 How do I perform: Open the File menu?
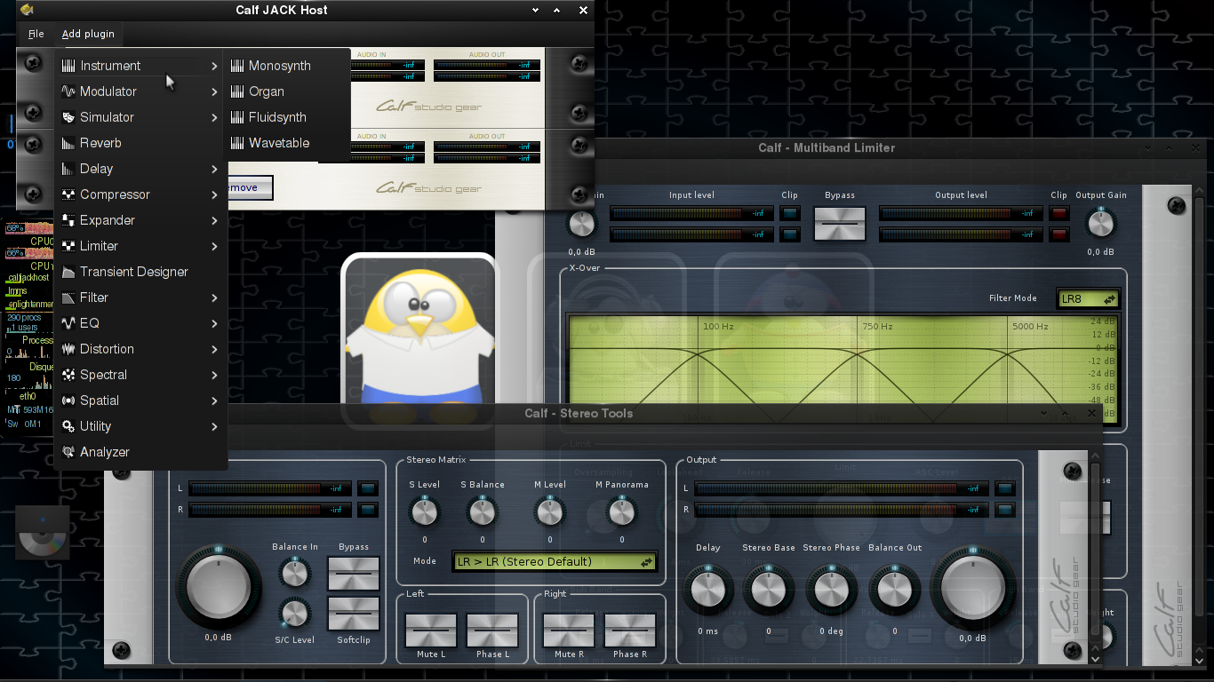[36, 34]
